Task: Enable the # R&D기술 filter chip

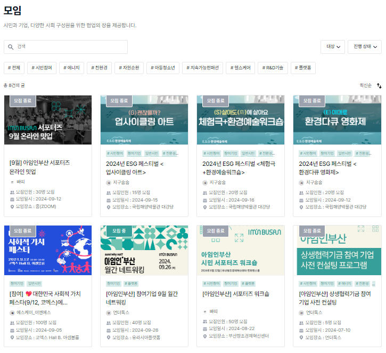Action: click(x=273, y=68)
